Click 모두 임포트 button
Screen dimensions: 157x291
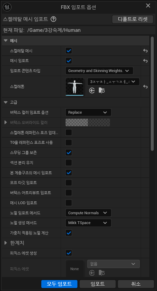[59, 284]
